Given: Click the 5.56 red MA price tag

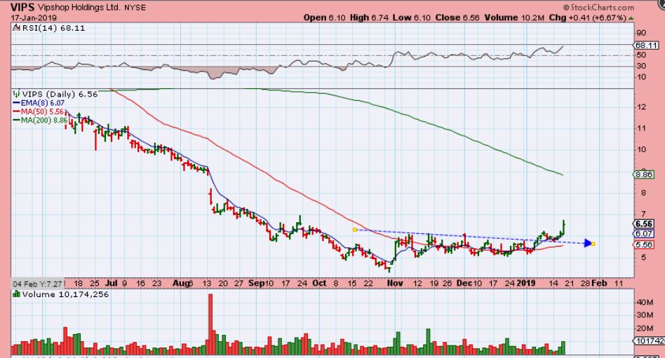Looking at the screenshot, I should [644, 245].
